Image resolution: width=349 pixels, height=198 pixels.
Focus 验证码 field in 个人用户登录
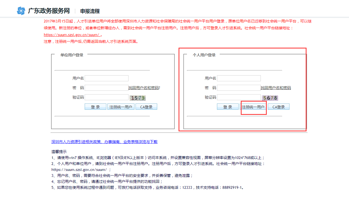point(239,97)
